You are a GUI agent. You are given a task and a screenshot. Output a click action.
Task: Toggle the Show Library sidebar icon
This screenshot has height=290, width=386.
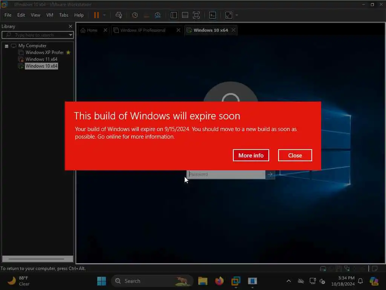(x=173, y=15)
